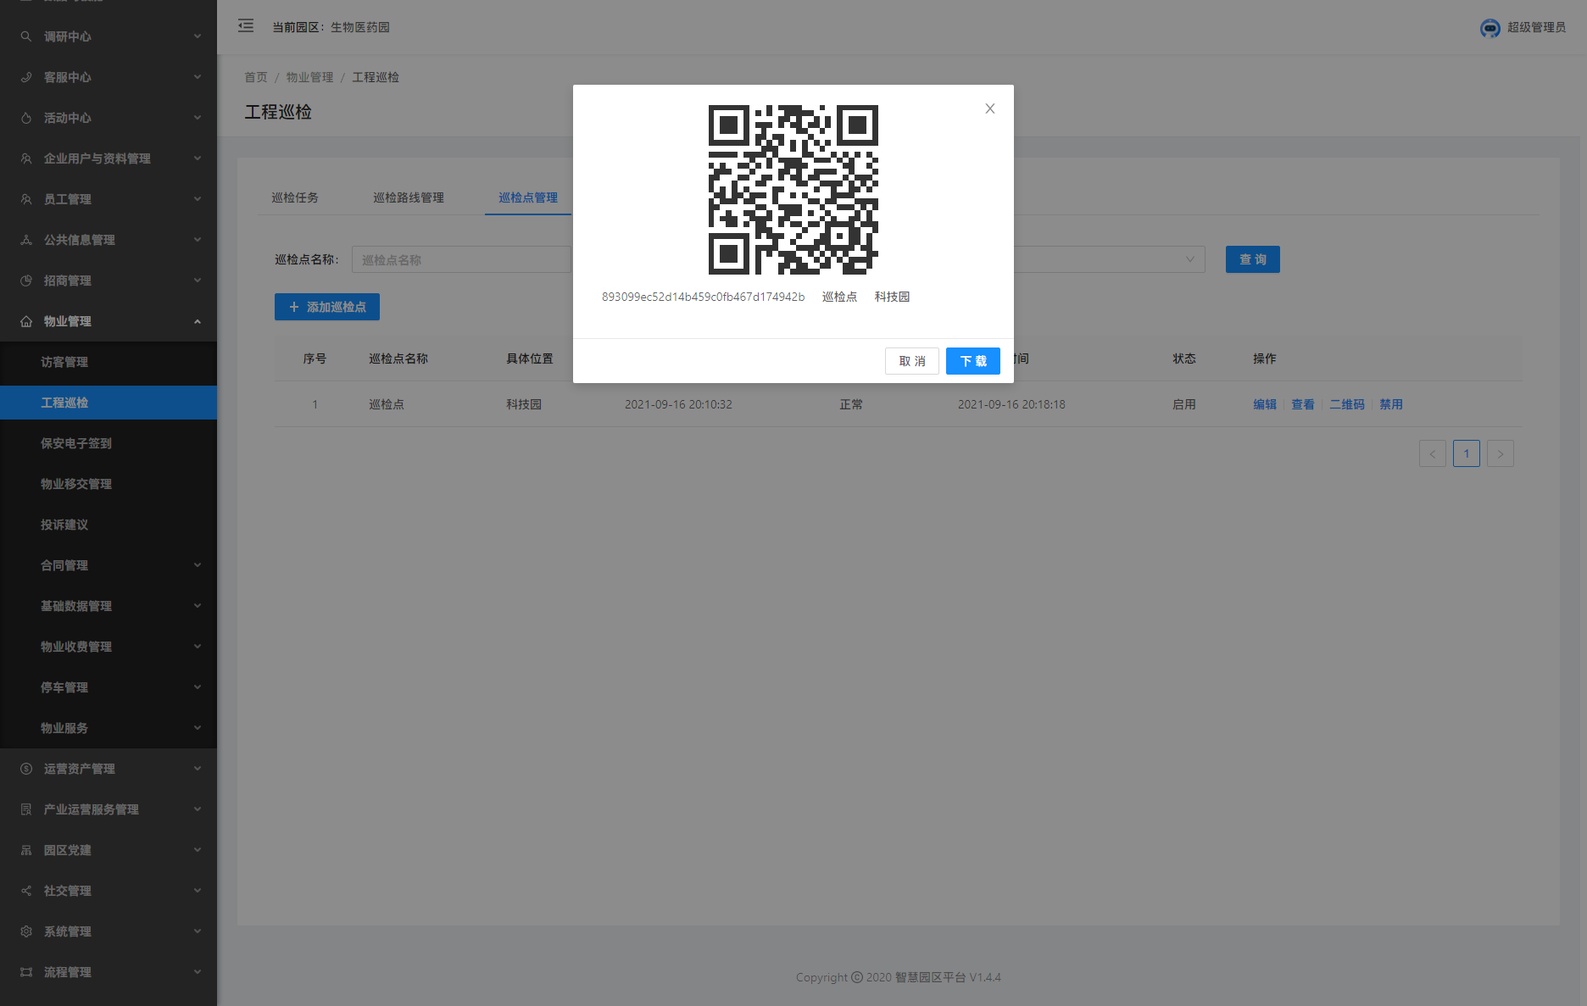Click the 流程管理 icon

[26, 972]
